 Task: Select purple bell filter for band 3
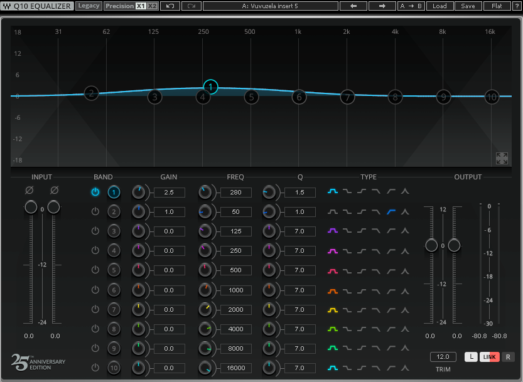(x=333, y=231)
